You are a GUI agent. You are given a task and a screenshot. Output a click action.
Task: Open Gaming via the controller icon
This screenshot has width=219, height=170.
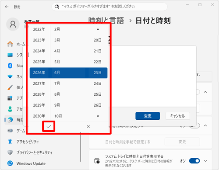click(x=10, y=131)
